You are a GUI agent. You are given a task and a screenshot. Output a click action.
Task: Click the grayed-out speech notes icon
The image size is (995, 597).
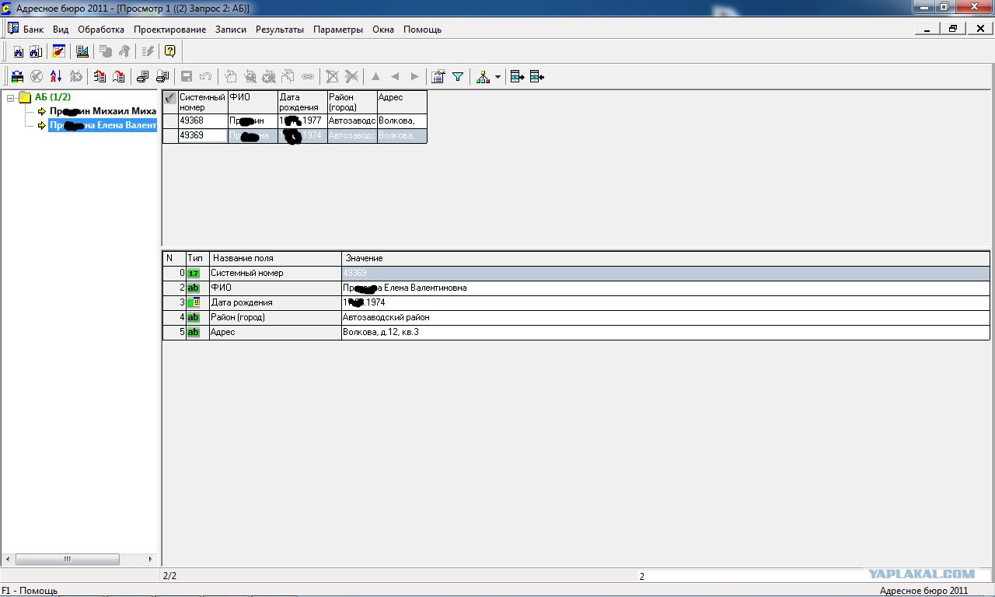[105, 52]
